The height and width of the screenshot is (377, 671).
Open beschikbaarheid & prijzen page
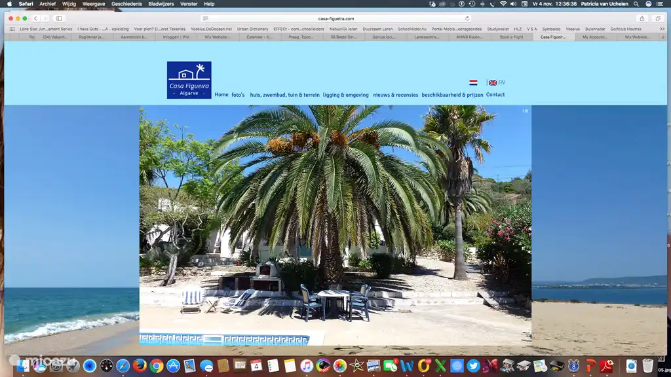(452, 95)
